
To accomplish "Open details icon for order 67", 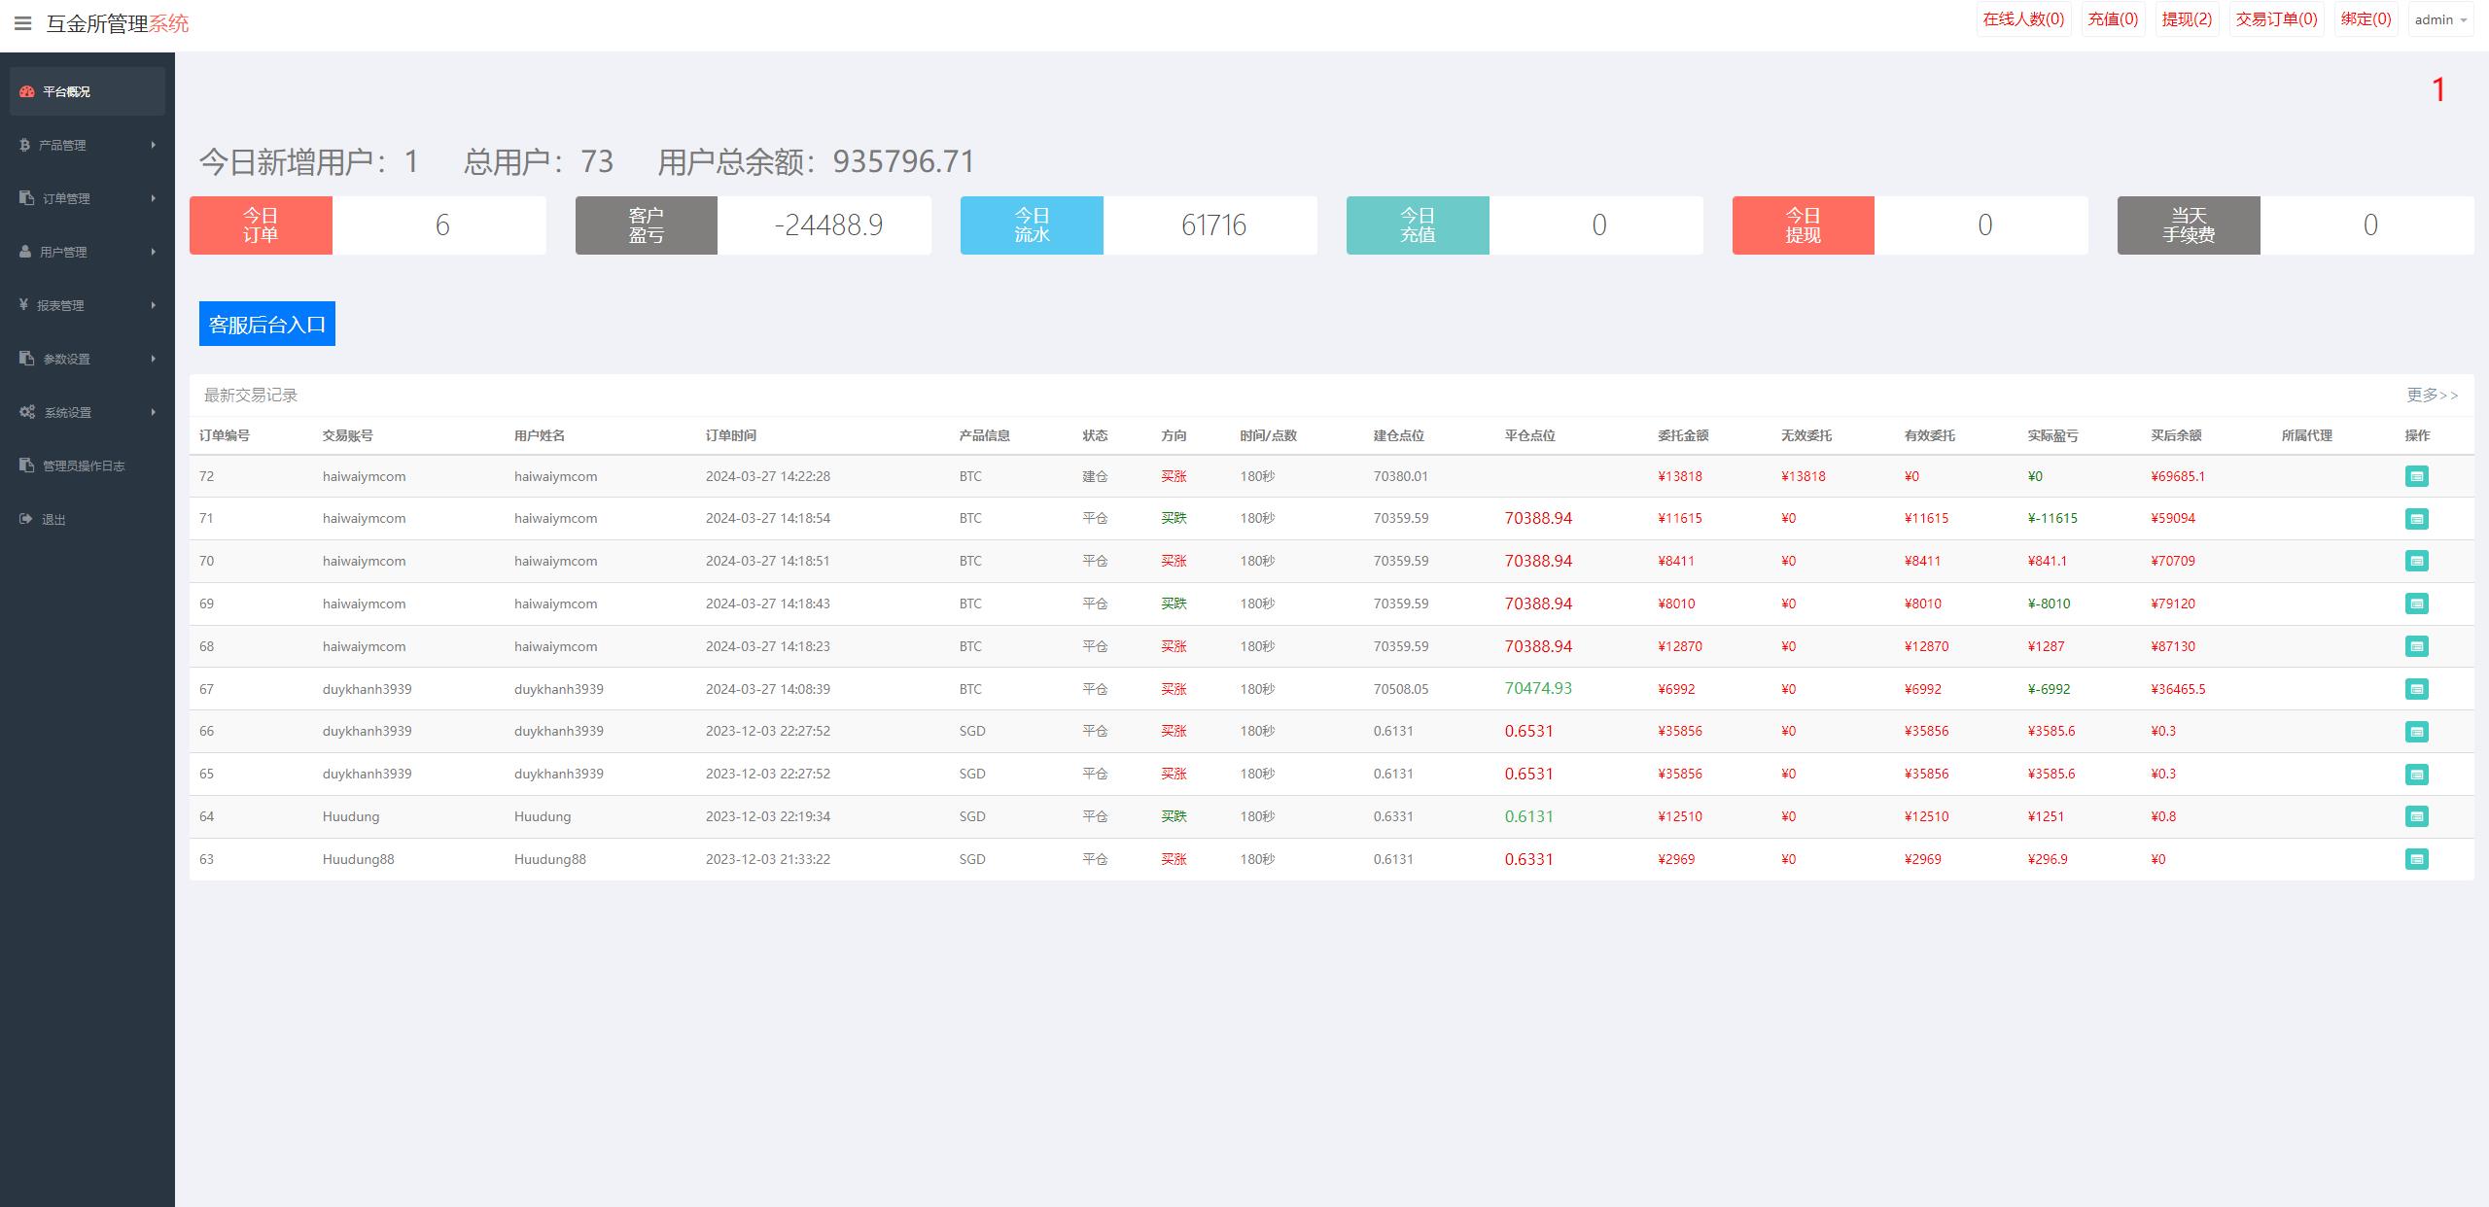I will click(2416, 689).
